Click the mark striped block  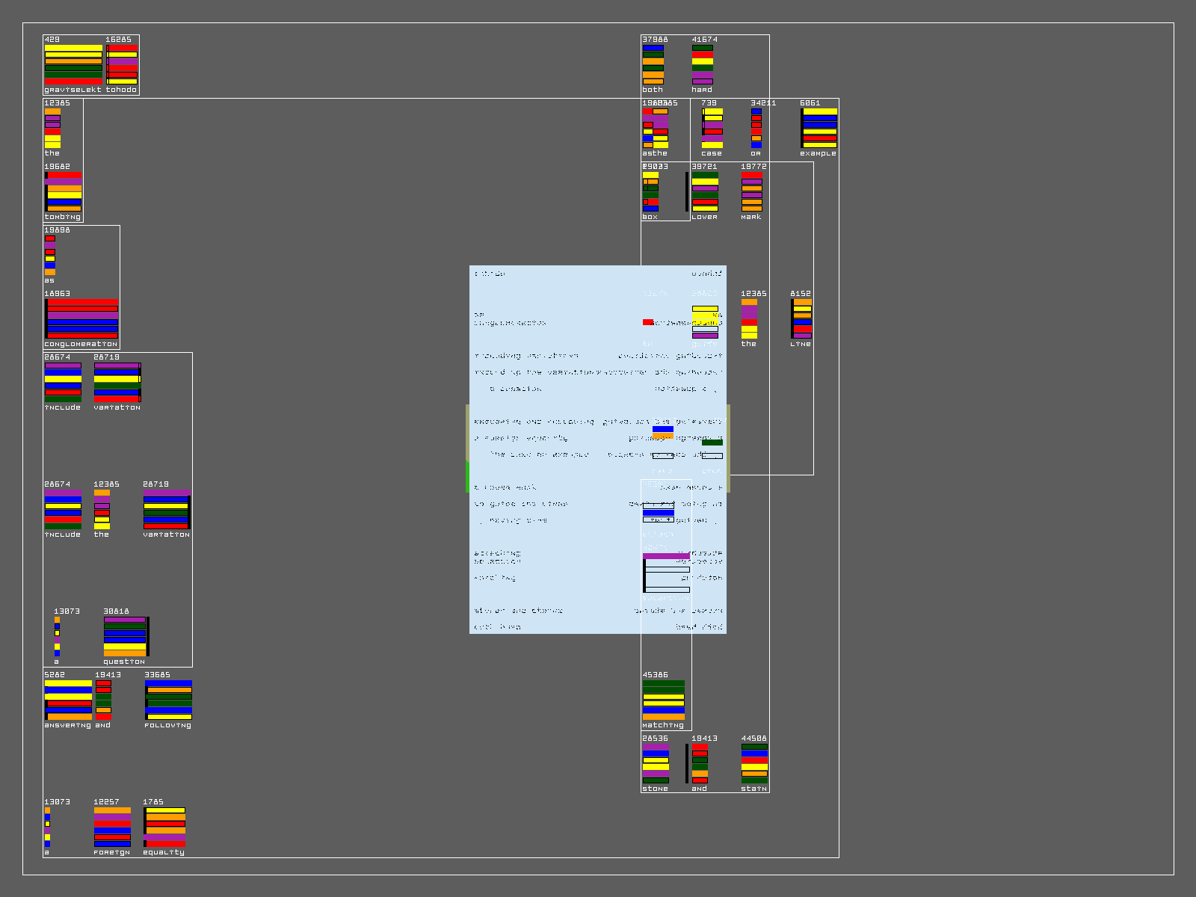tap(752, 191)
